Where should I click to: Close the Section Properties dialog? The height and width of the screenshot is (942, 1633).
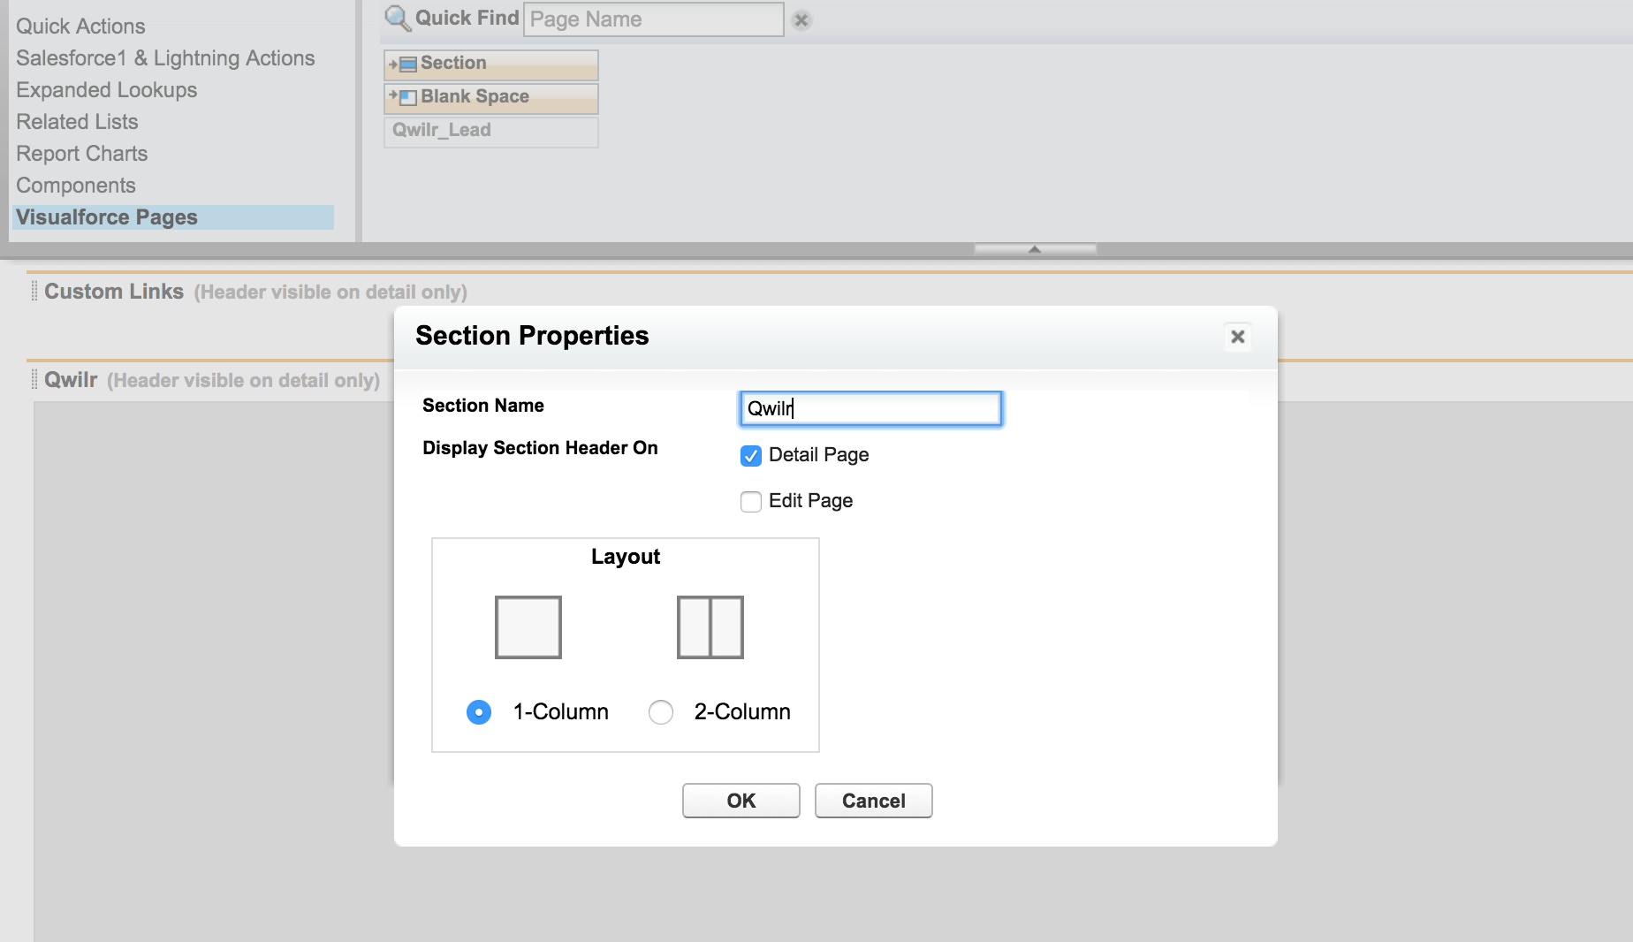(x=1238, y=337)
